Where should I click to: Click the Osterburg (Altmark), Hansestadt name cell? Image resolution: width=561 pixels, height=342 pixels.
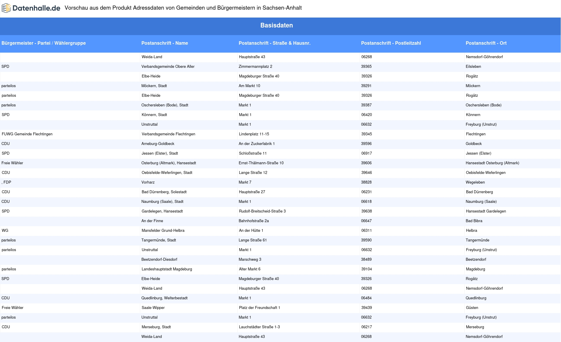169,163
